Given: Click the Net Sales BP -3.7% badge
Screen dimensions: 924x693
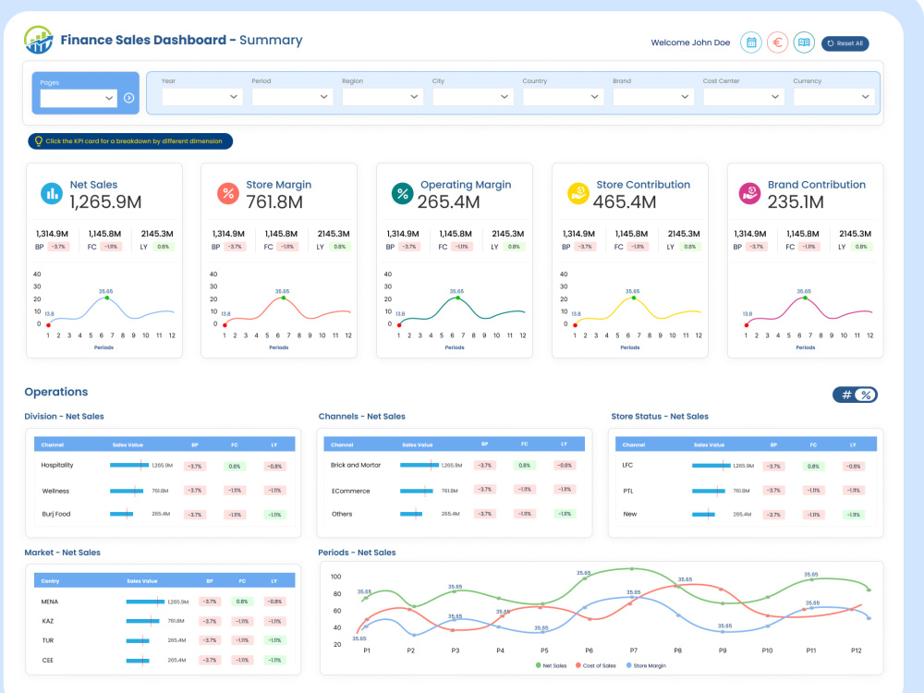Looking at the screenshot, I should pyautogui.click(x=58, y=247).
